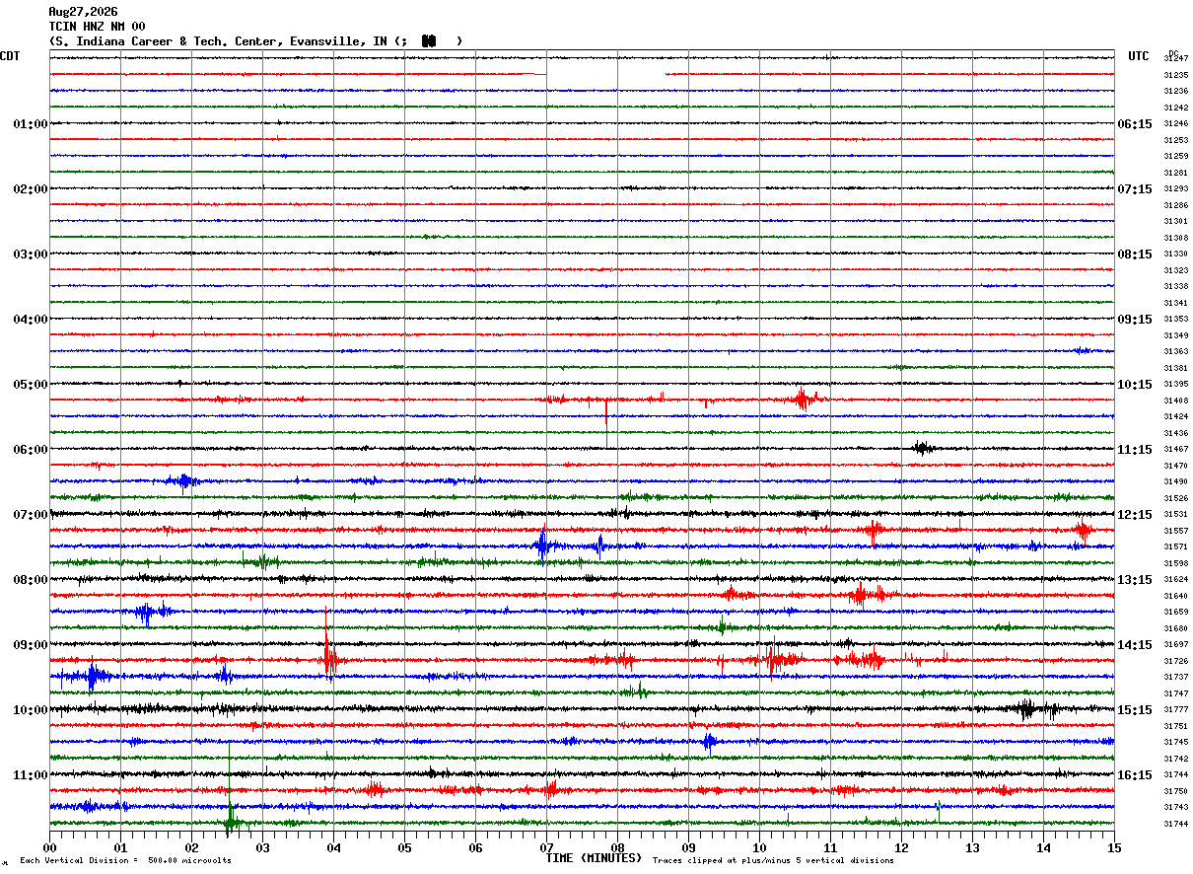
Task: Click the DC offset value 31247
Action: pos(1176,59)
